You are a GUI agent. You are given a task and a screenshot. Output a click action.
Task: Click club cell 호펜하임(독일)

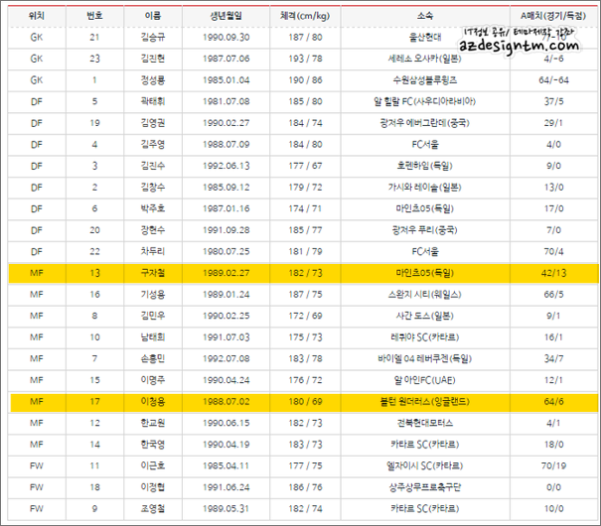tap(425, 166)
